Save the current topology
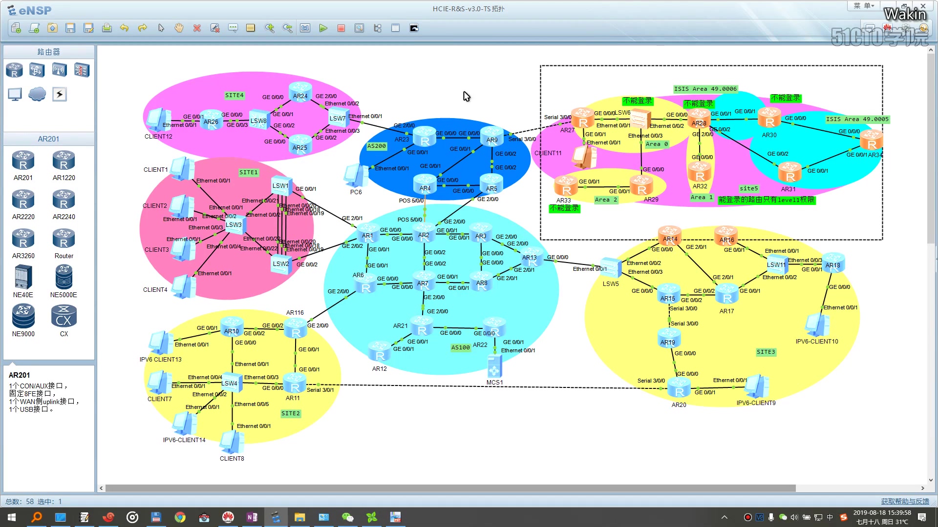 [x=70, y=28]
